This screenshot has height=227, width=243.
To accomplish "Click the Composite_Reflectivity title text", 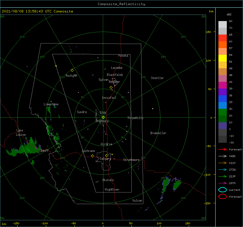I will (x=122, y=4).
